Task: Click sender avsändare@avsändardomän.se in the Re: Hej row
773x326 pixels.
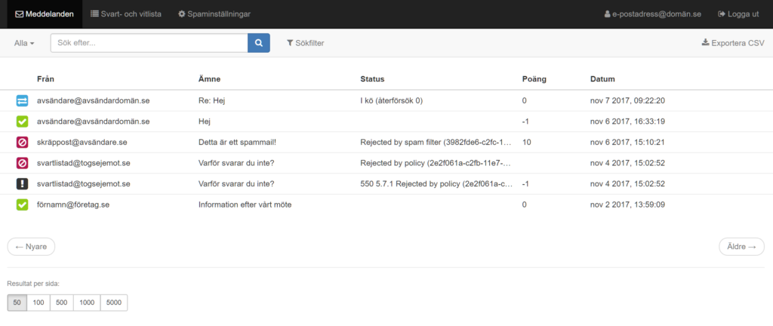Action: 93,100
